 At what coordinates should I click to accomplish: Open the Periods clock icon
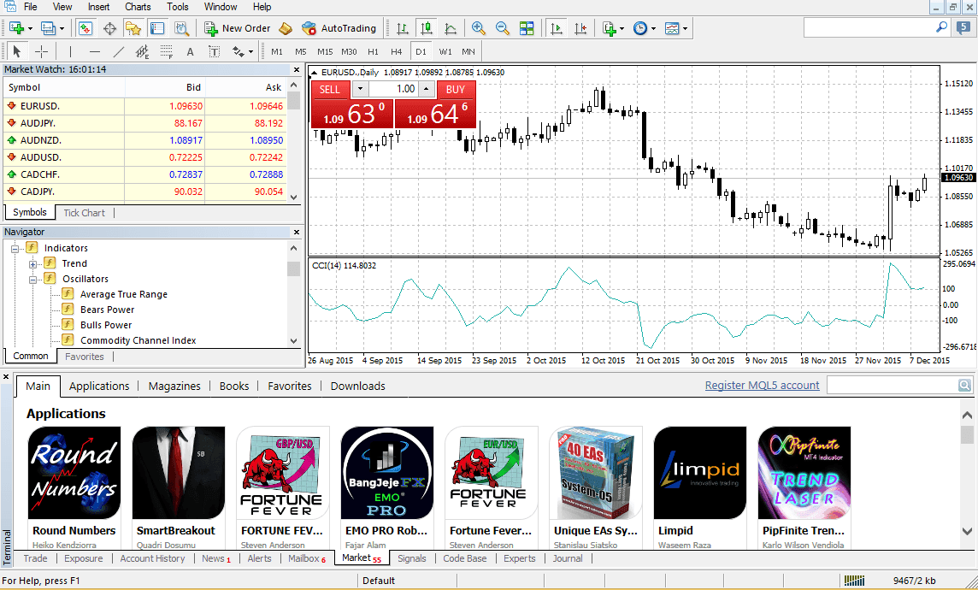click(x=640, y=28)
